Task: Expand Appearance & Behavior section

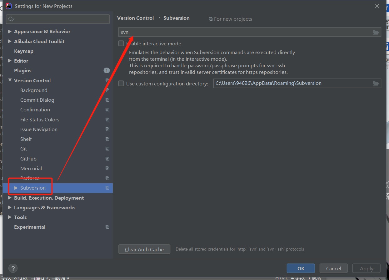Action: click(x=10, y=31)
